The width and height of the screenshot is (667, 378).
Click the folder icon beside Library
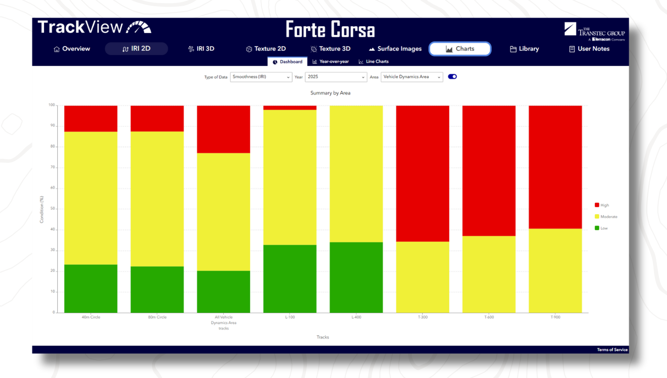513,49
